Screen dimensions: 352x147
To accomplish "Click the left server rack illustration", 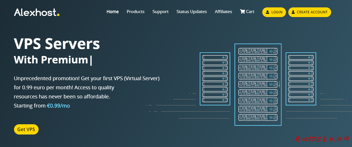I will [215, 79].
